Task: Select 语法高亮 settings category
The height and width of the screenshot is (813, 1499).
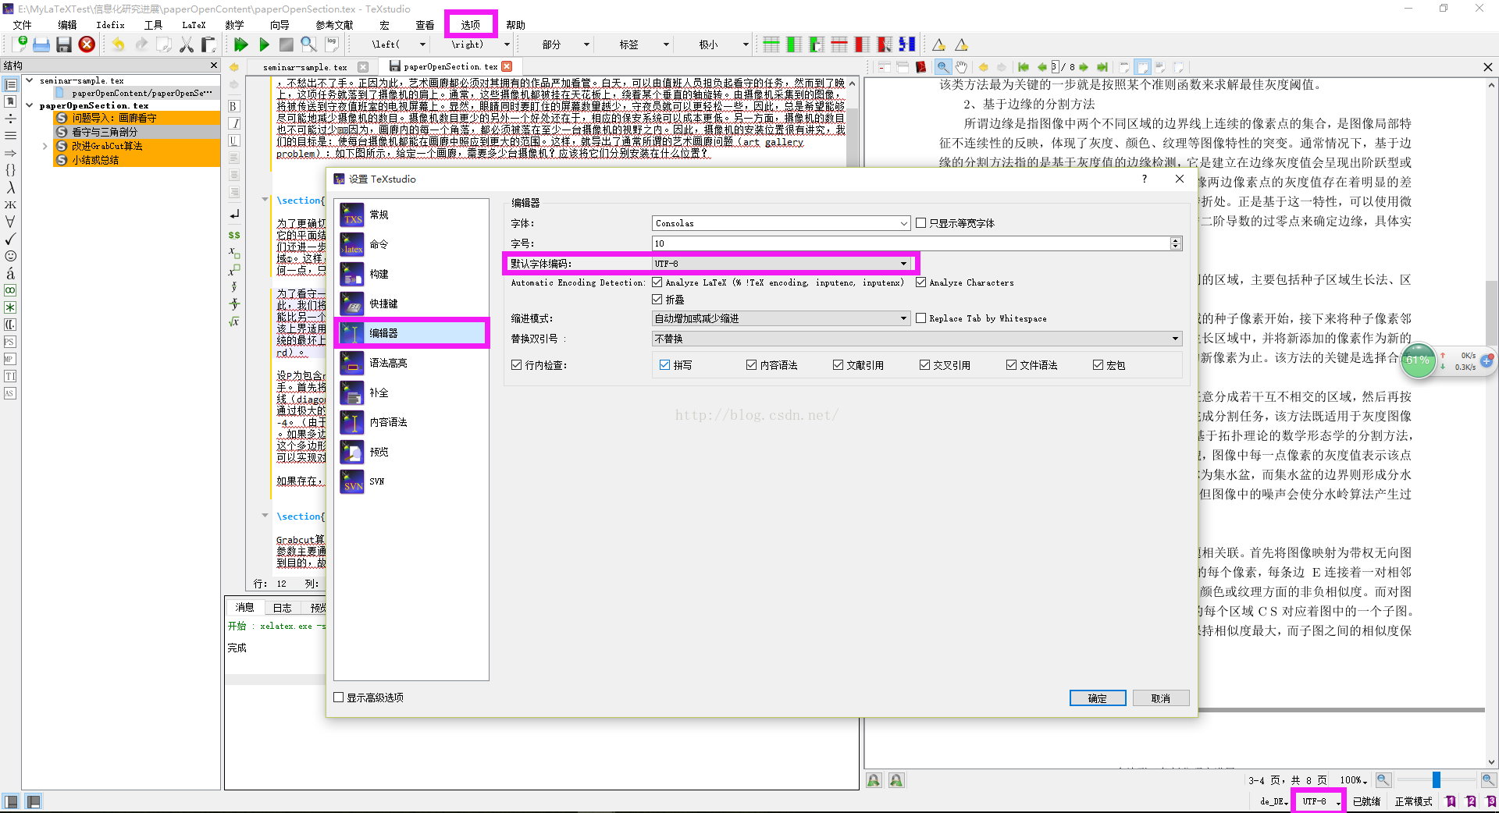Action: tap(411, 363)
